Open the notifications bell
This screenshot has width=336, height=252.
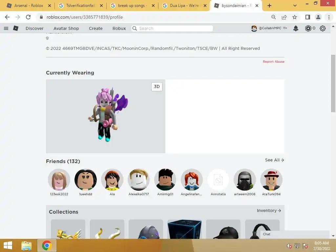[x=296, y=28]
